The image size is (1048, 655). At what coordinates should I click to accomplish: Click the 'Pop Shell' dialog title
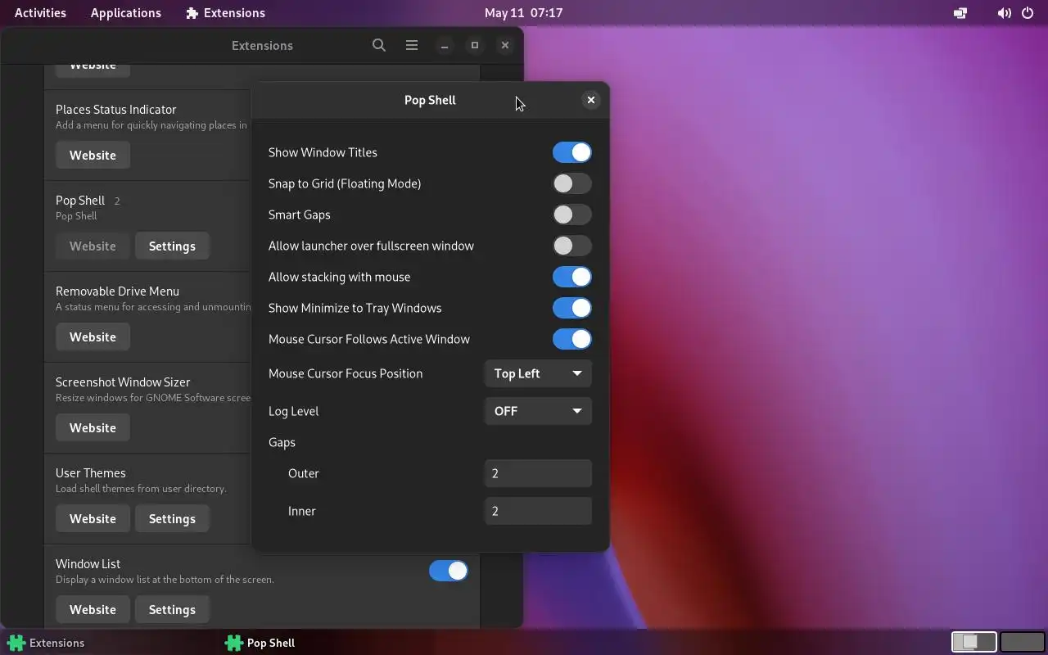coord(430,100)
